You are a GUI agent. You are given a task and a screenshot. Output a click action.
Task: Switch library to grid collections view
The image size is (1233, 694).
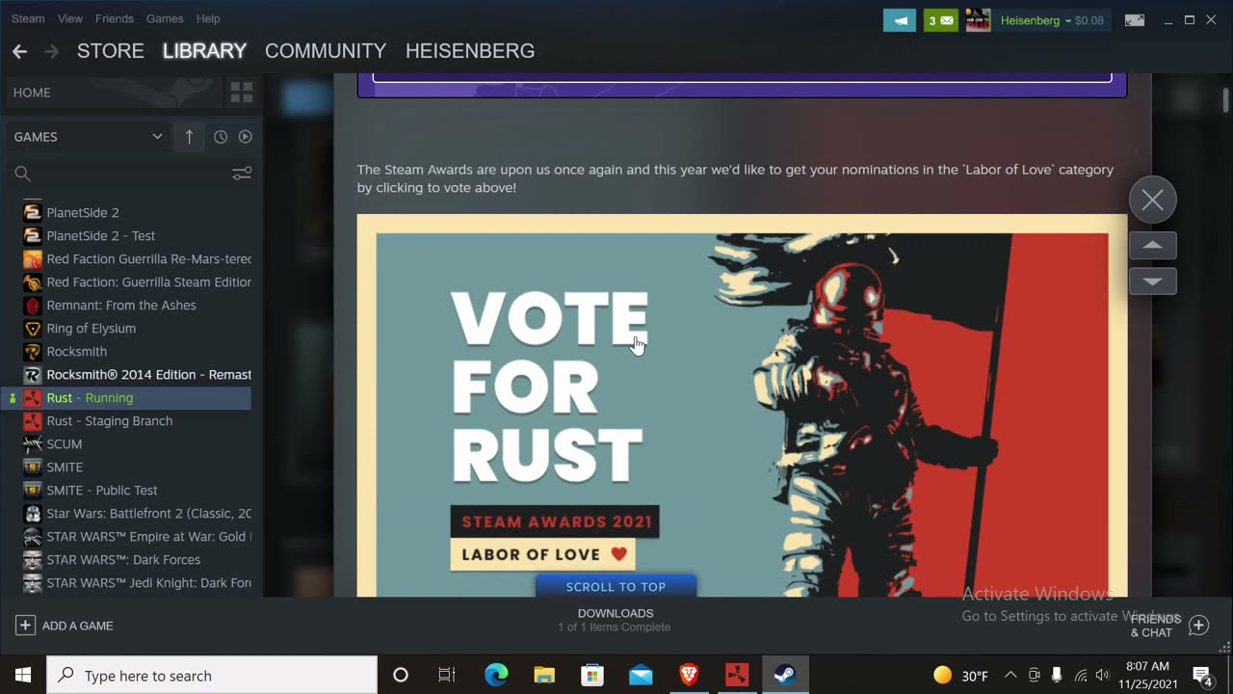pyautogui.click(x=241, y=93)
